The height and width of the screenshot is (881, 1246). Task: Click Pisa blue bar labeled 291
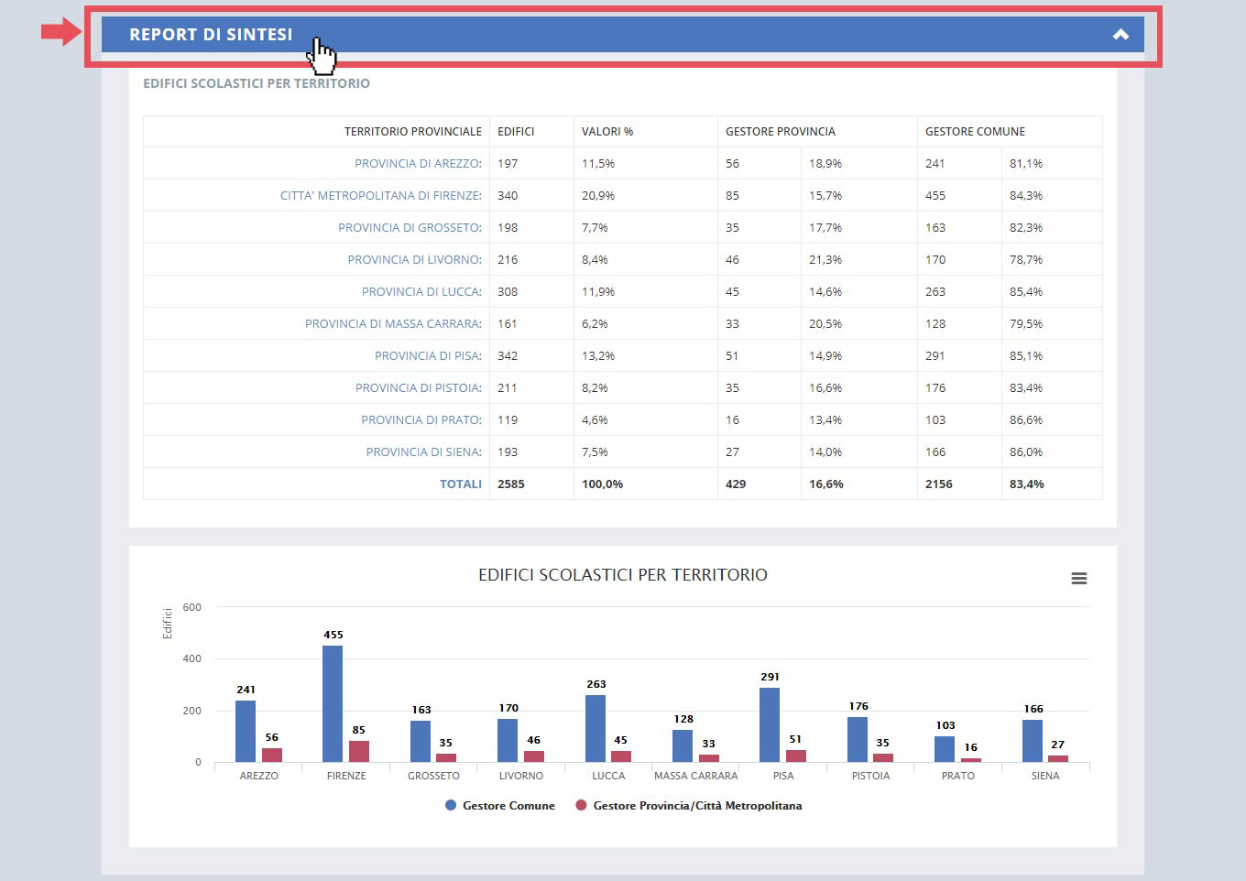click(770, 724)
